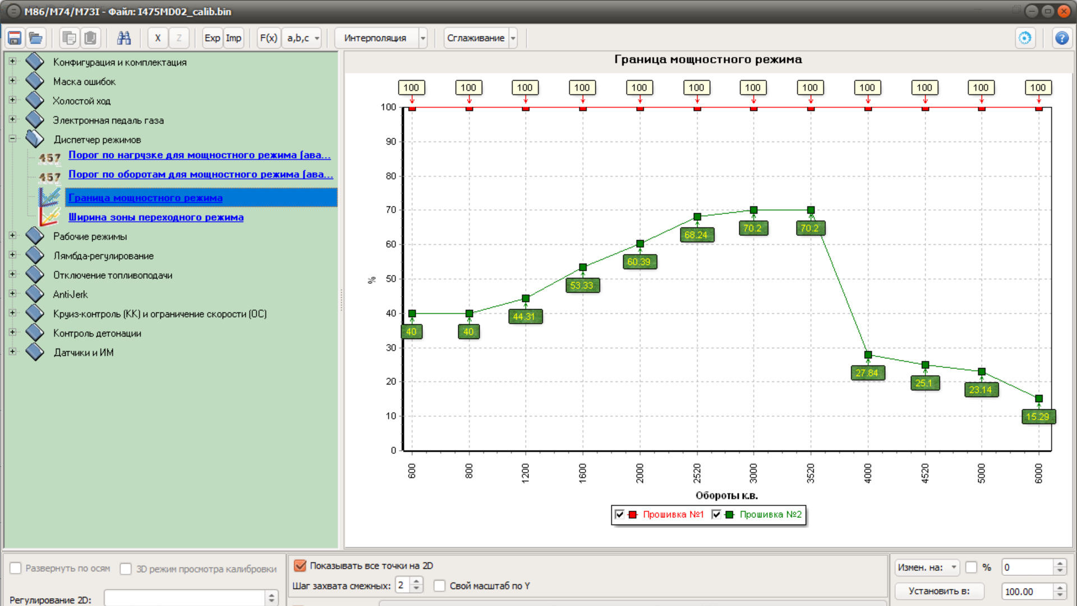
Task: Enable Развернуть по осям checkbox
Action: click(x=16, y=568)
